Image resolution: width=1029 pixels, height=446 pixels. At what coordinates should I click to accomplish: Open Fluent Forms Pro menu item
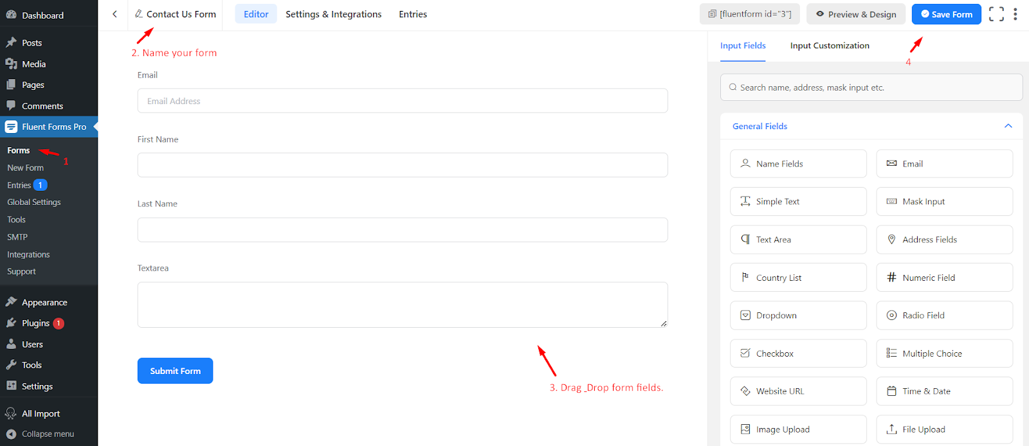point(49,127)
